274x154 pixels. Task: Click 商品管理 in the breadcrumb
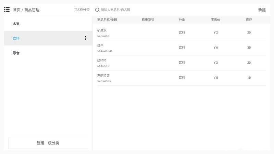tap(32, 10)
